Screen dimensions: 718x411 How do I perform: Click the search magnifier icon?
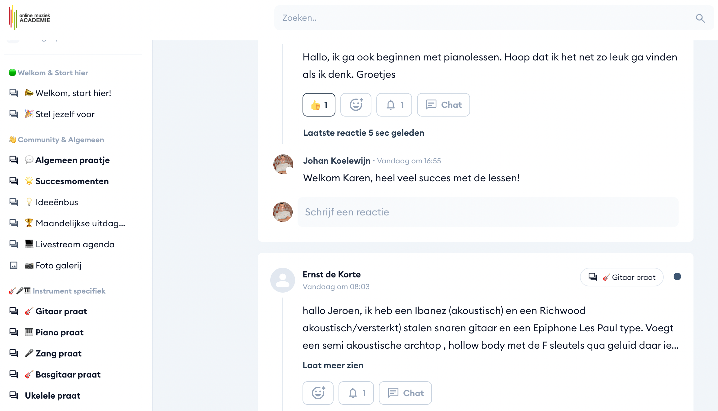pos(700,18)
